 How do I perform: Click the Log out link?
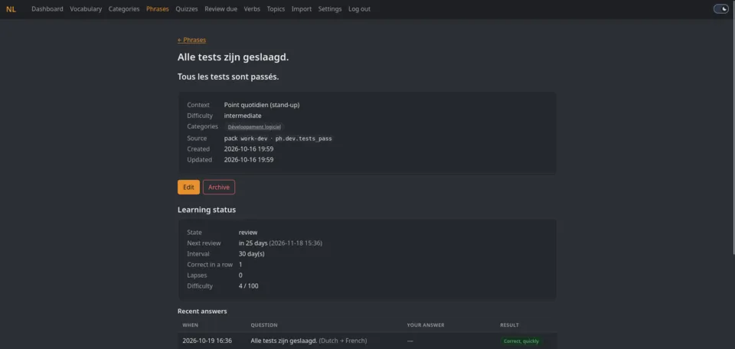point(359,9)
